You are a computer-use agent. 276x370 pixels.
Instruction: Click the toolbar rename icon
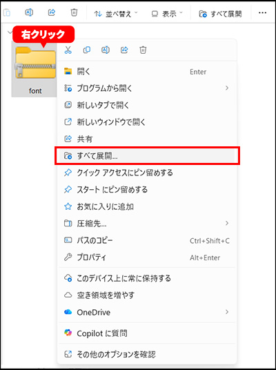click(29, 12)
